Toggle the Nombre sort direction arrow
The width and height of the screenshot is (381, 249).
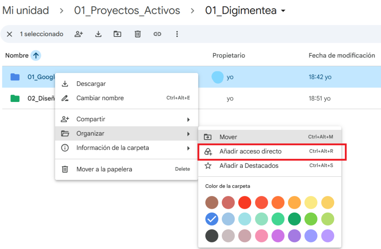[36, 56]
